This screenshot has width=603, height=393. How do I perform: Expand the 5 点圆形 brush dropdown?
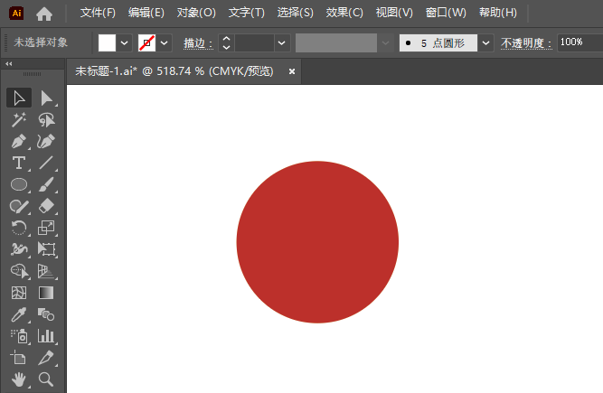tap(486, 42)
